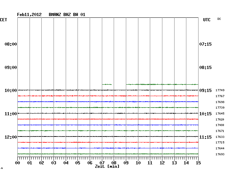This screenshot has width=226, height=172.
Task: Click the 10:00 CET time label
Action: pyautogui.click(x=11, y=91)
